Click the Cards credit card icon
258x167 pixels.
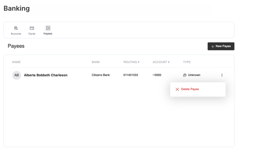tap(32, 28)
